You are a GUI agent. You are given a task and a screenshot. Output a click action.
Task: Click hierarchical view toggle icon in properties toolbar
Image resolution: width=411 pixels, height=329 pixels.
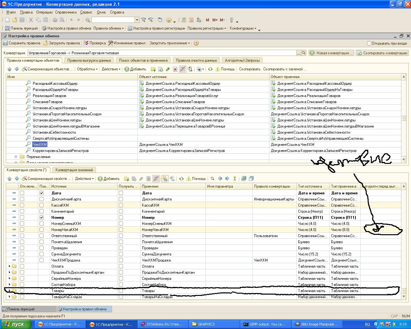(x=165, y=179)
